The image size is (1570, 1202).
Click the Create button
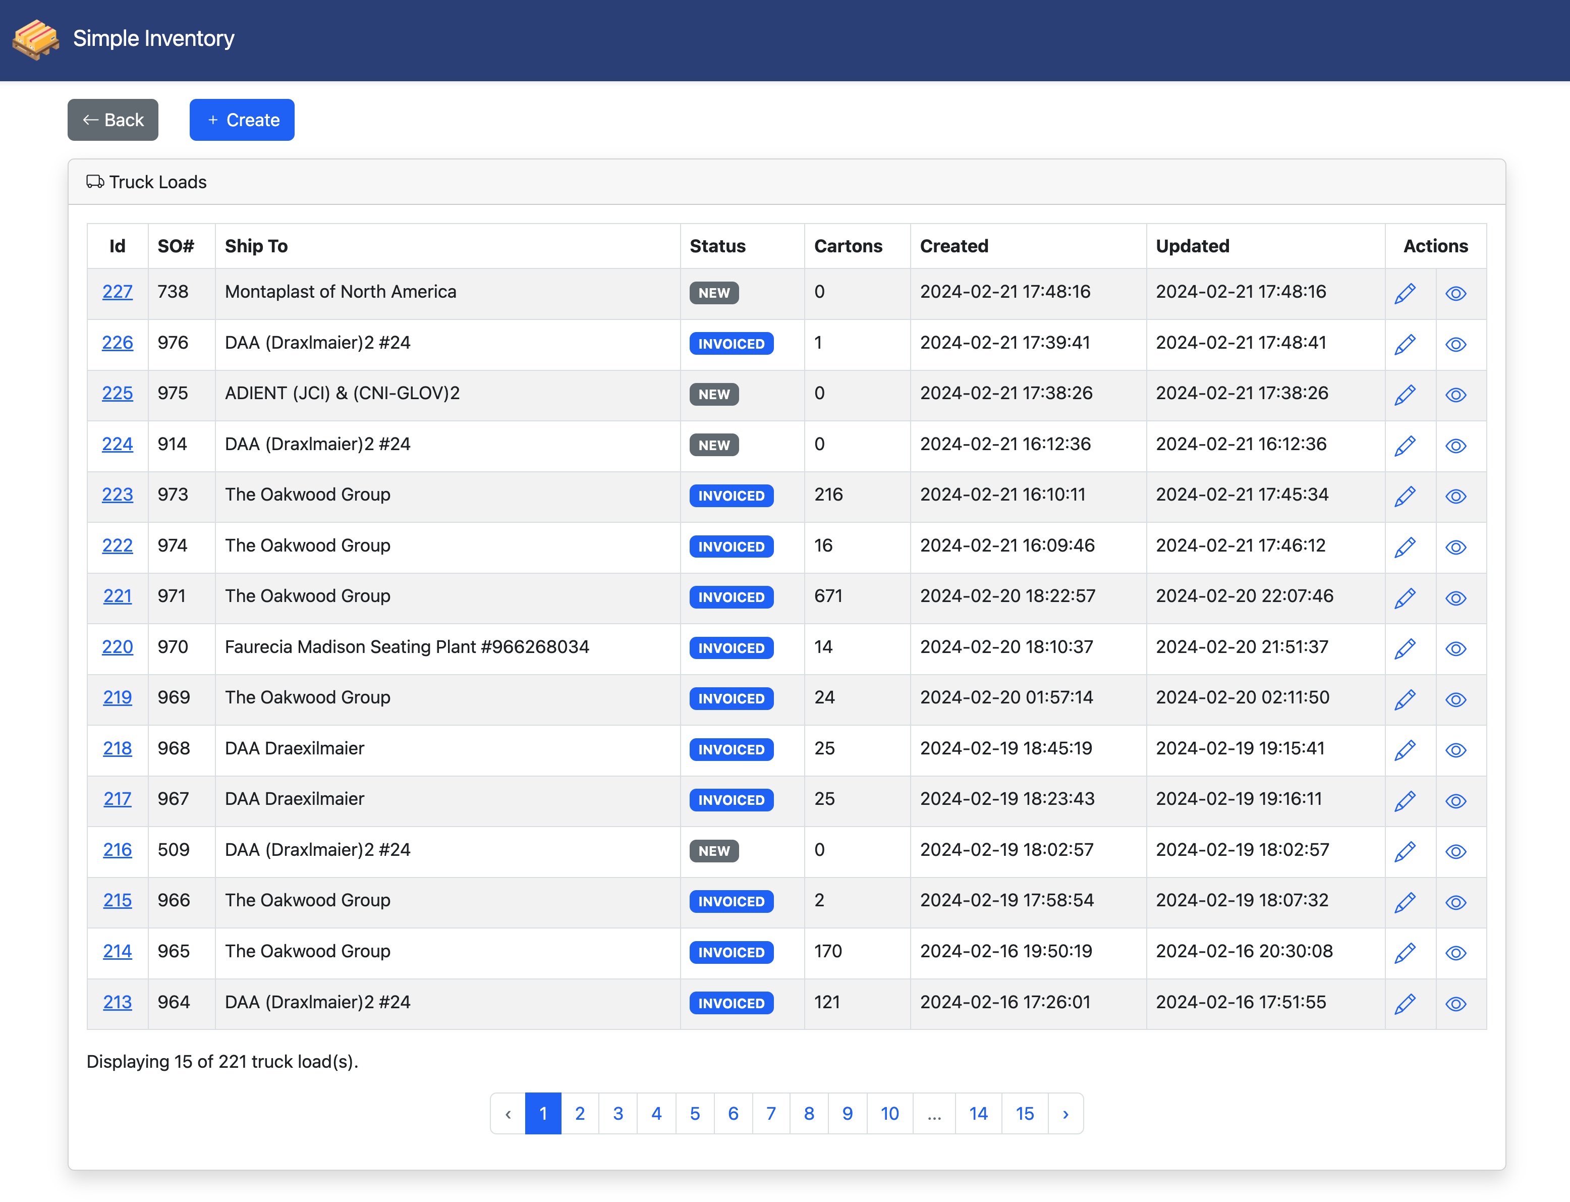point(242,120)
